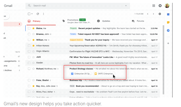This screenshot has height=107, width=181.
Task: Click the refresh mail icon
Action: click(38, 14)
